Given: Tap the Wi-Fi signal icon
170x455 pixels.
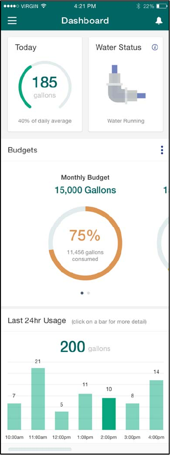Looking at the screenshot, I should 43,6.
